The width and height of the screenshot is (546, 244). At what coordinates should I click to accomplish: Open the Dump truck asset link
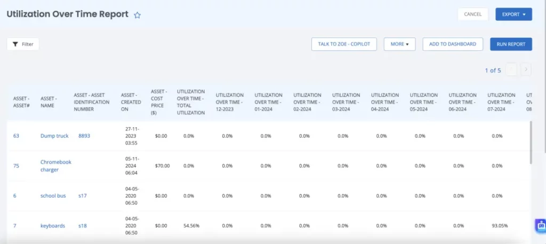pyautogui.click(x=54, y=136)
